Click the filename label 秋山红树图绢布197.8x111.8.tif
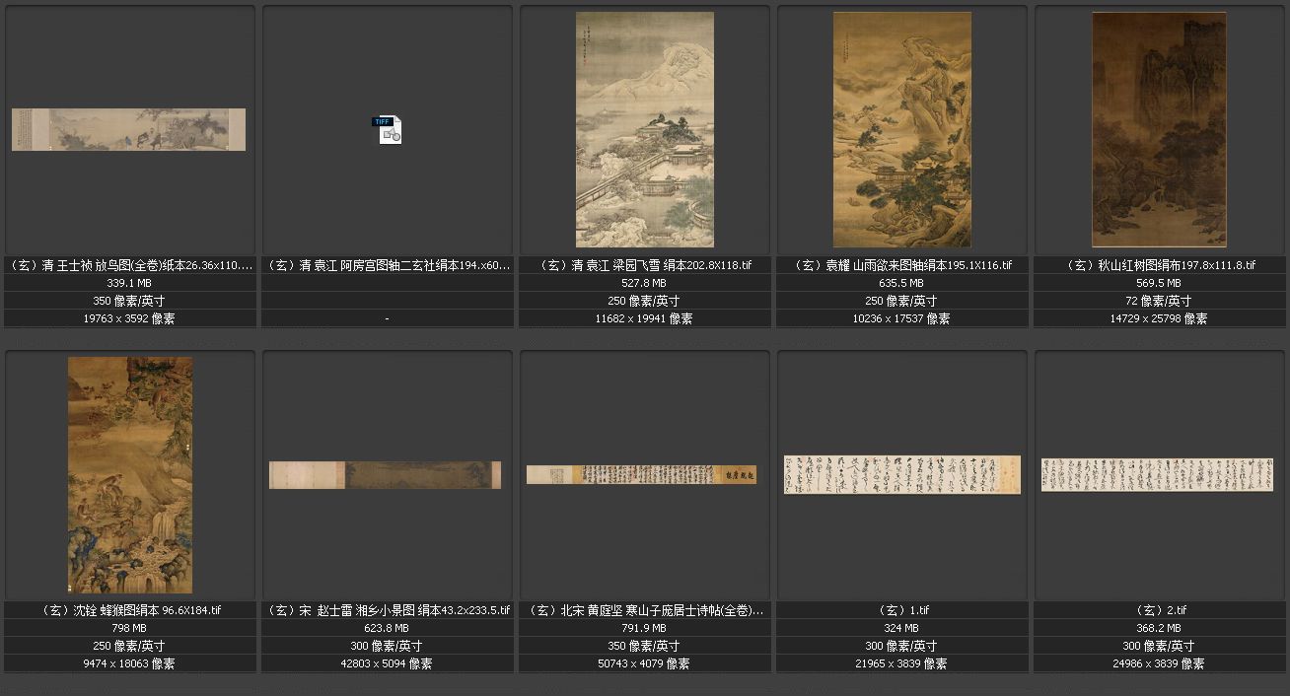Image resolution: width=1290 pixels, height=696 pixels. [1160, 265]
